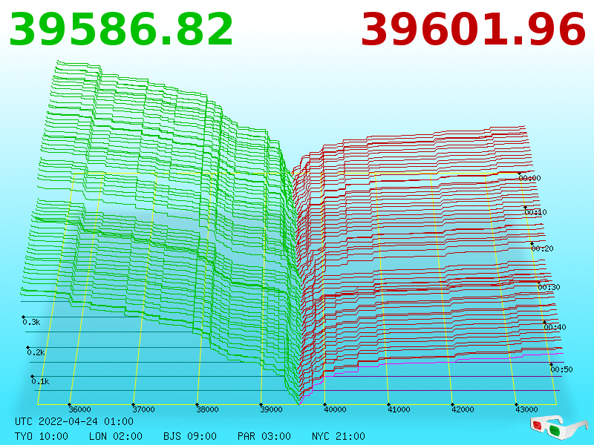This screenshot has height=445, width=594.
Task: Click the 0.1k depth axis label
Action: pyautogui.click(x=40, y=381)
